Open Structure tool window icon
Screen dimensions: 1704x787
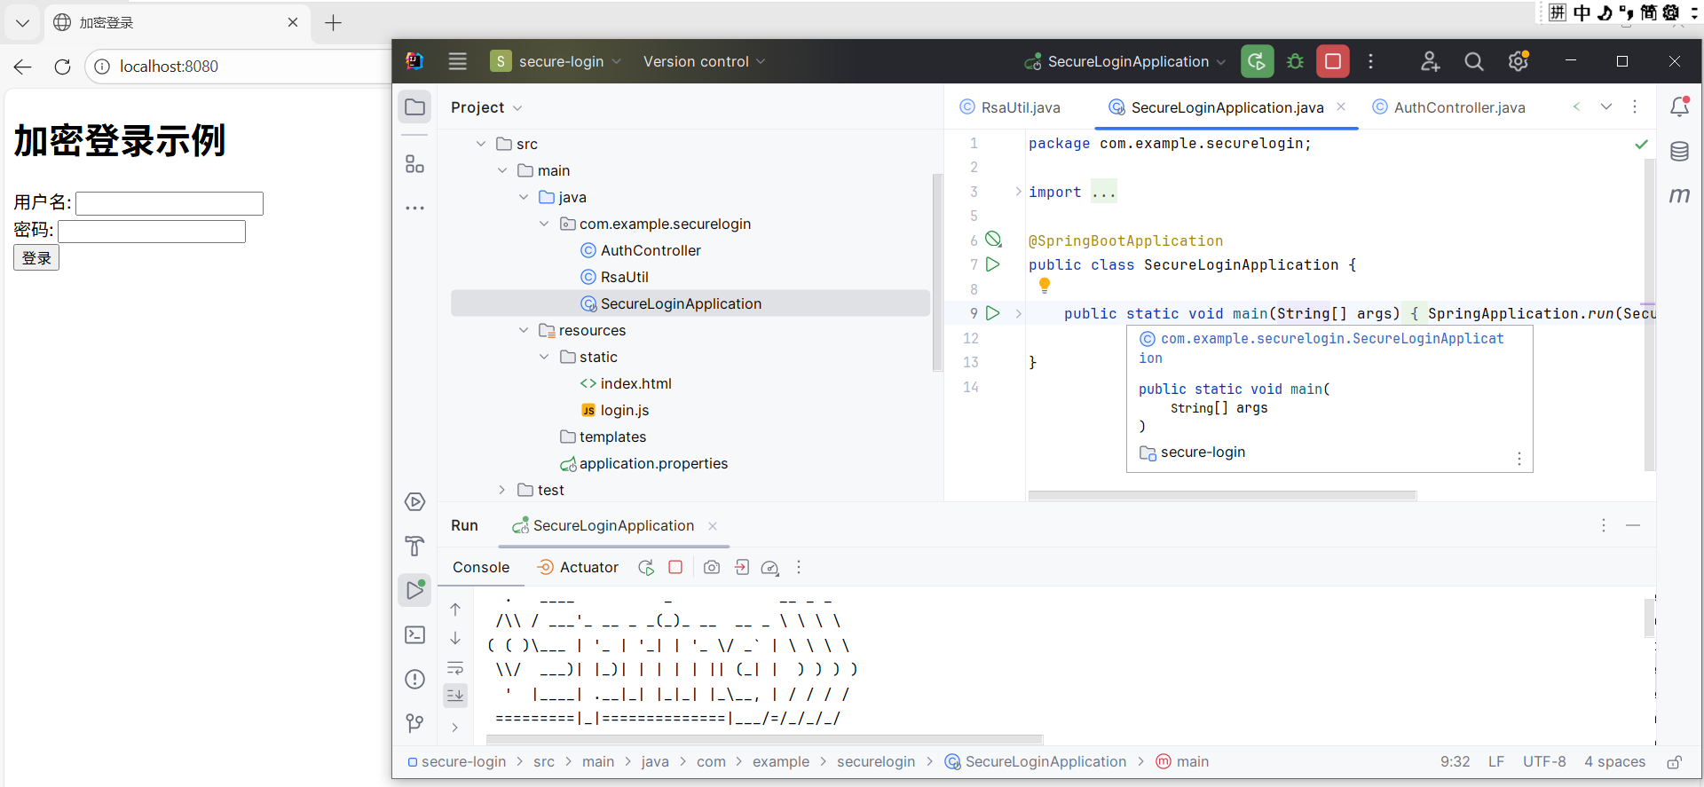(x=414, y=164)
